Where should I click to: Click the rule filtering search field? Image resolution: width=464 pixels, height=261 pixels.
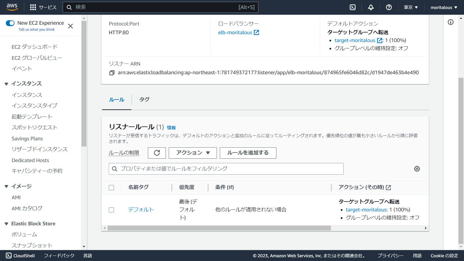point(226,168)
